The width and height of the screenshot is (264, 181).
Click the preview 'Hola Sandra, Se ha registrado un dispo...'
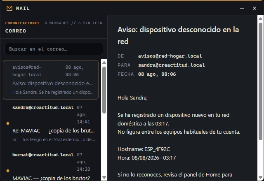[53, 92]
